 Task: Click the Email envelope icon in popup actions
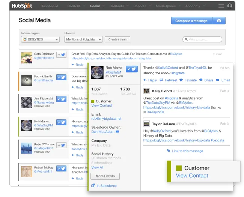coord(218,80)
